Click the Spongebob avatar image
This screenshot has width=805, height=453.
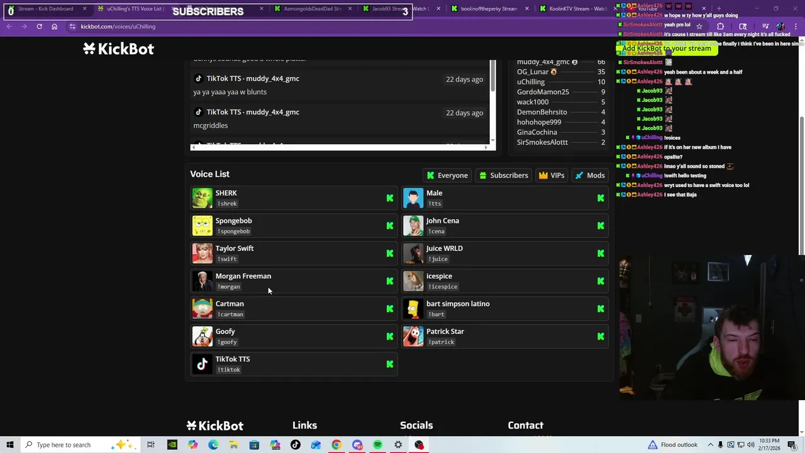pos(203,226)
